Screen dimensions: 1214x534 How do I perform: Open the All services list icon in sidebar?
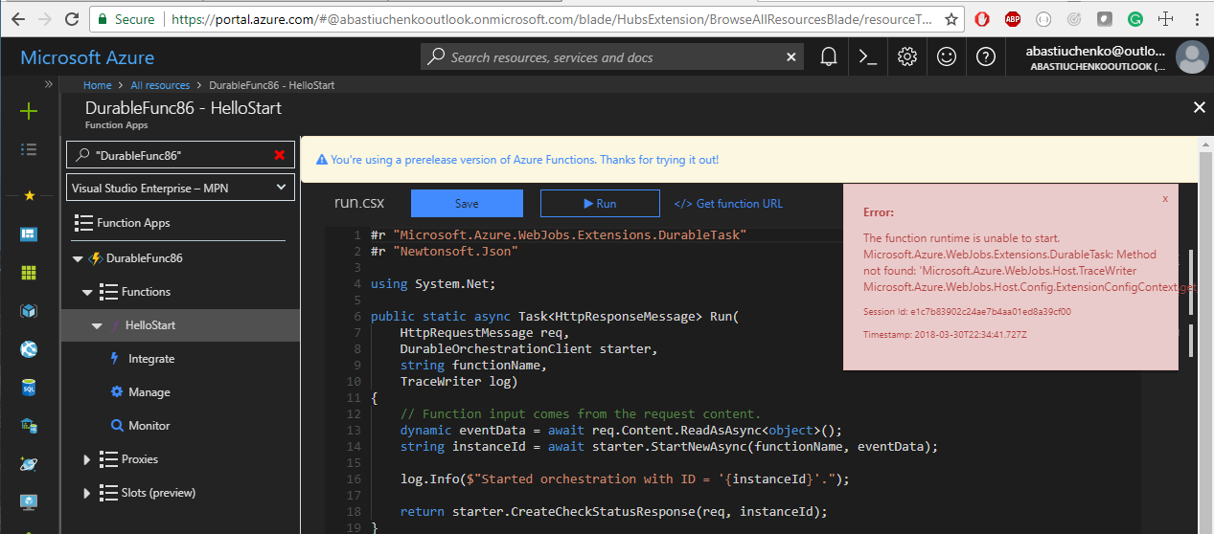pos(29,149)
